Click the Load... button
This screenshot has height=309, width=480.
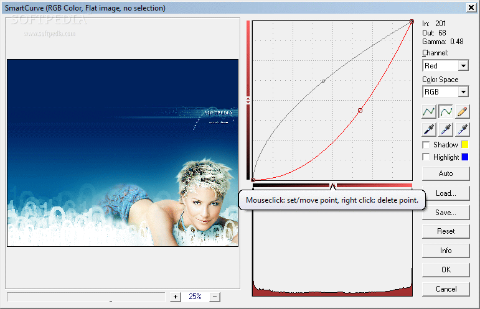point(446,193)
